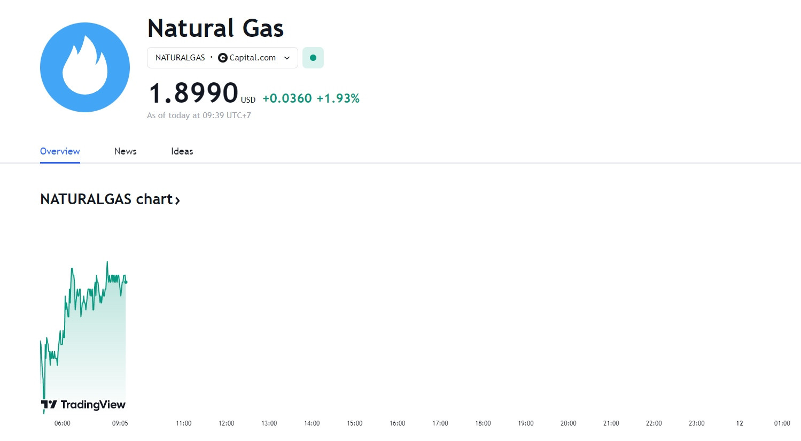This screenshot has width=801, height=441.
Task: Click the Natural Gas flame logo
Action: [x=85, y=67]
